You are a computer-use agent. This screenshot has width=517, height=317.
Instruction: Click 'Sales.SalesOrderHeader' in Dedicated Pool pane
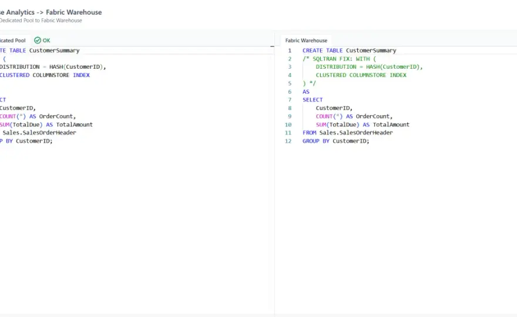tap(39, 133)
